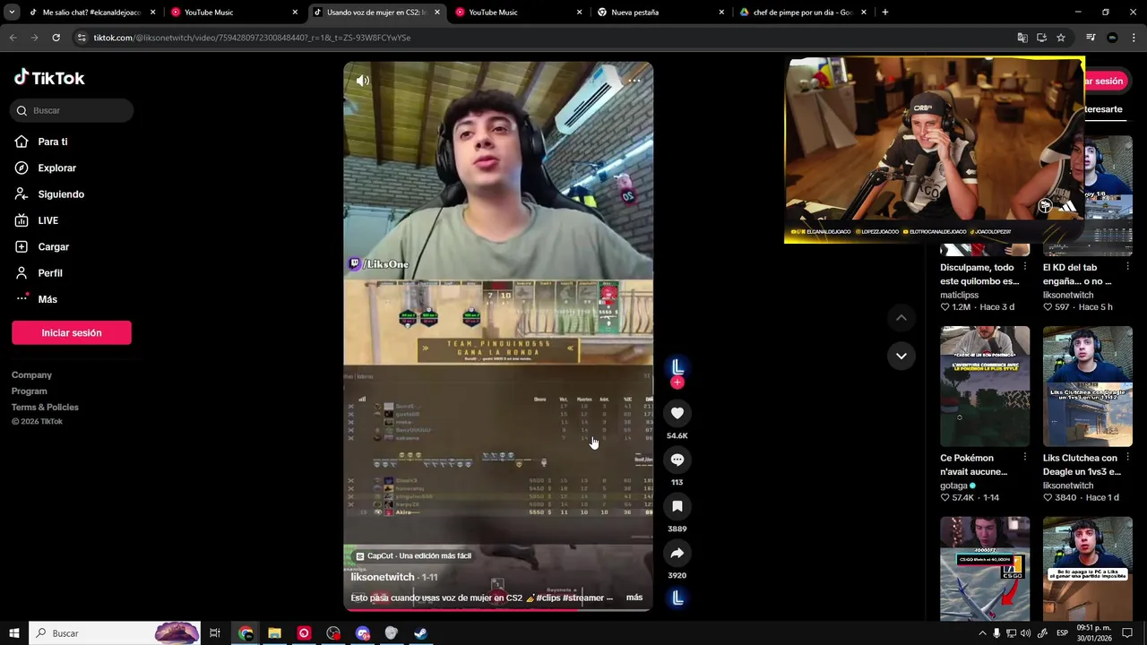Screen dimensions: 1147x645
Task: Open Task View on the taskbar
Action: coord(215,633)
